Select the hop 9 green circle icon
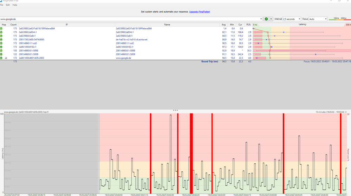The width and height of the screenshot is (351, 196). [x=1, y=58]
